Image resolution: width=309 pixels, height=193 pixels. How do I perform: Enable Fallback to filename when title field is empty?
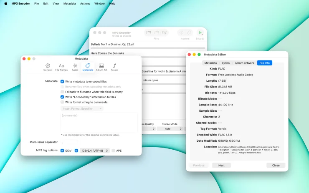(62, 92)
